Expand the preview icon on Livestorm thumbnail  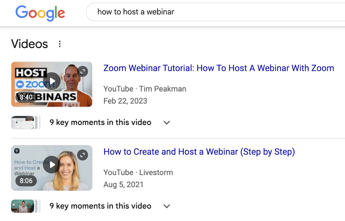point(83,155)
